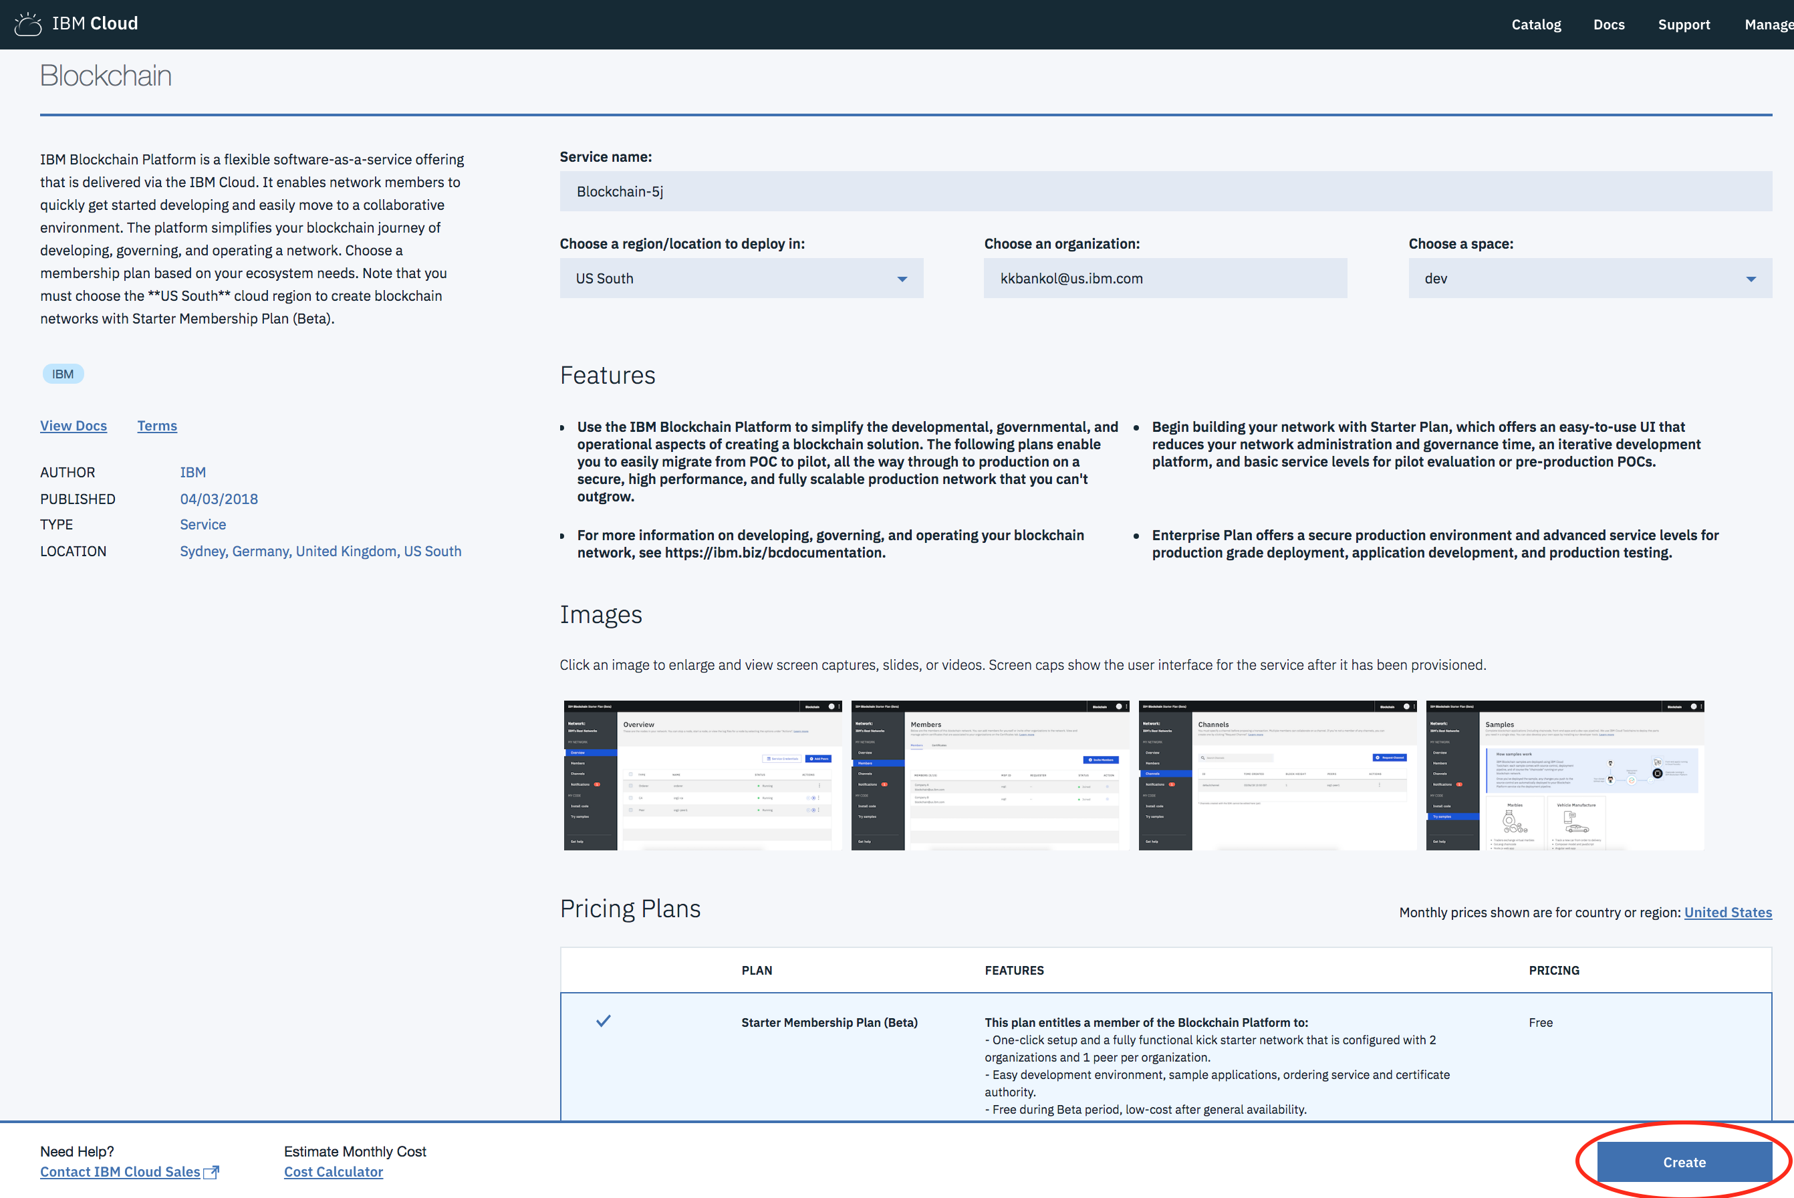Click the Features section heading
Screen dimensions: 1794x1198
tap(607, 375)
